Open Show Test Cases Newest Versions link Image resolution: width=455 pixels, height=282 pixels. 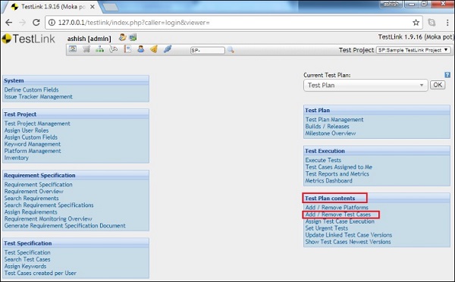point(348,242)
